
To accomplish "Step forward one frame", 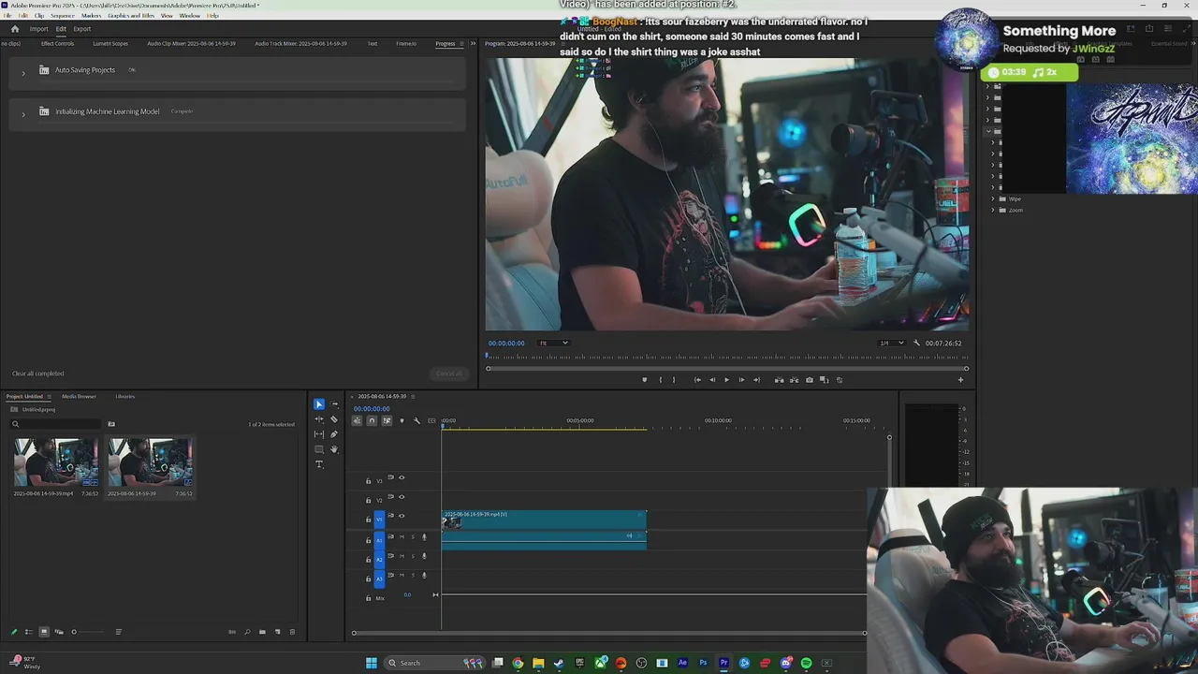I will coord(741,380).
